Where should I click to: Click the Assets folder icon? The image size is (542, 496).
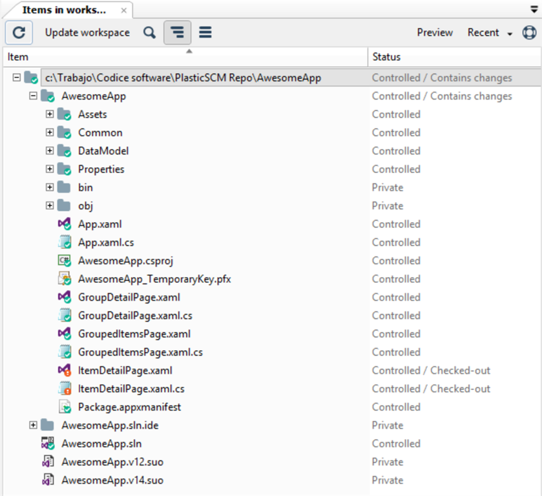pyautogui.click(x=64, y=114)
